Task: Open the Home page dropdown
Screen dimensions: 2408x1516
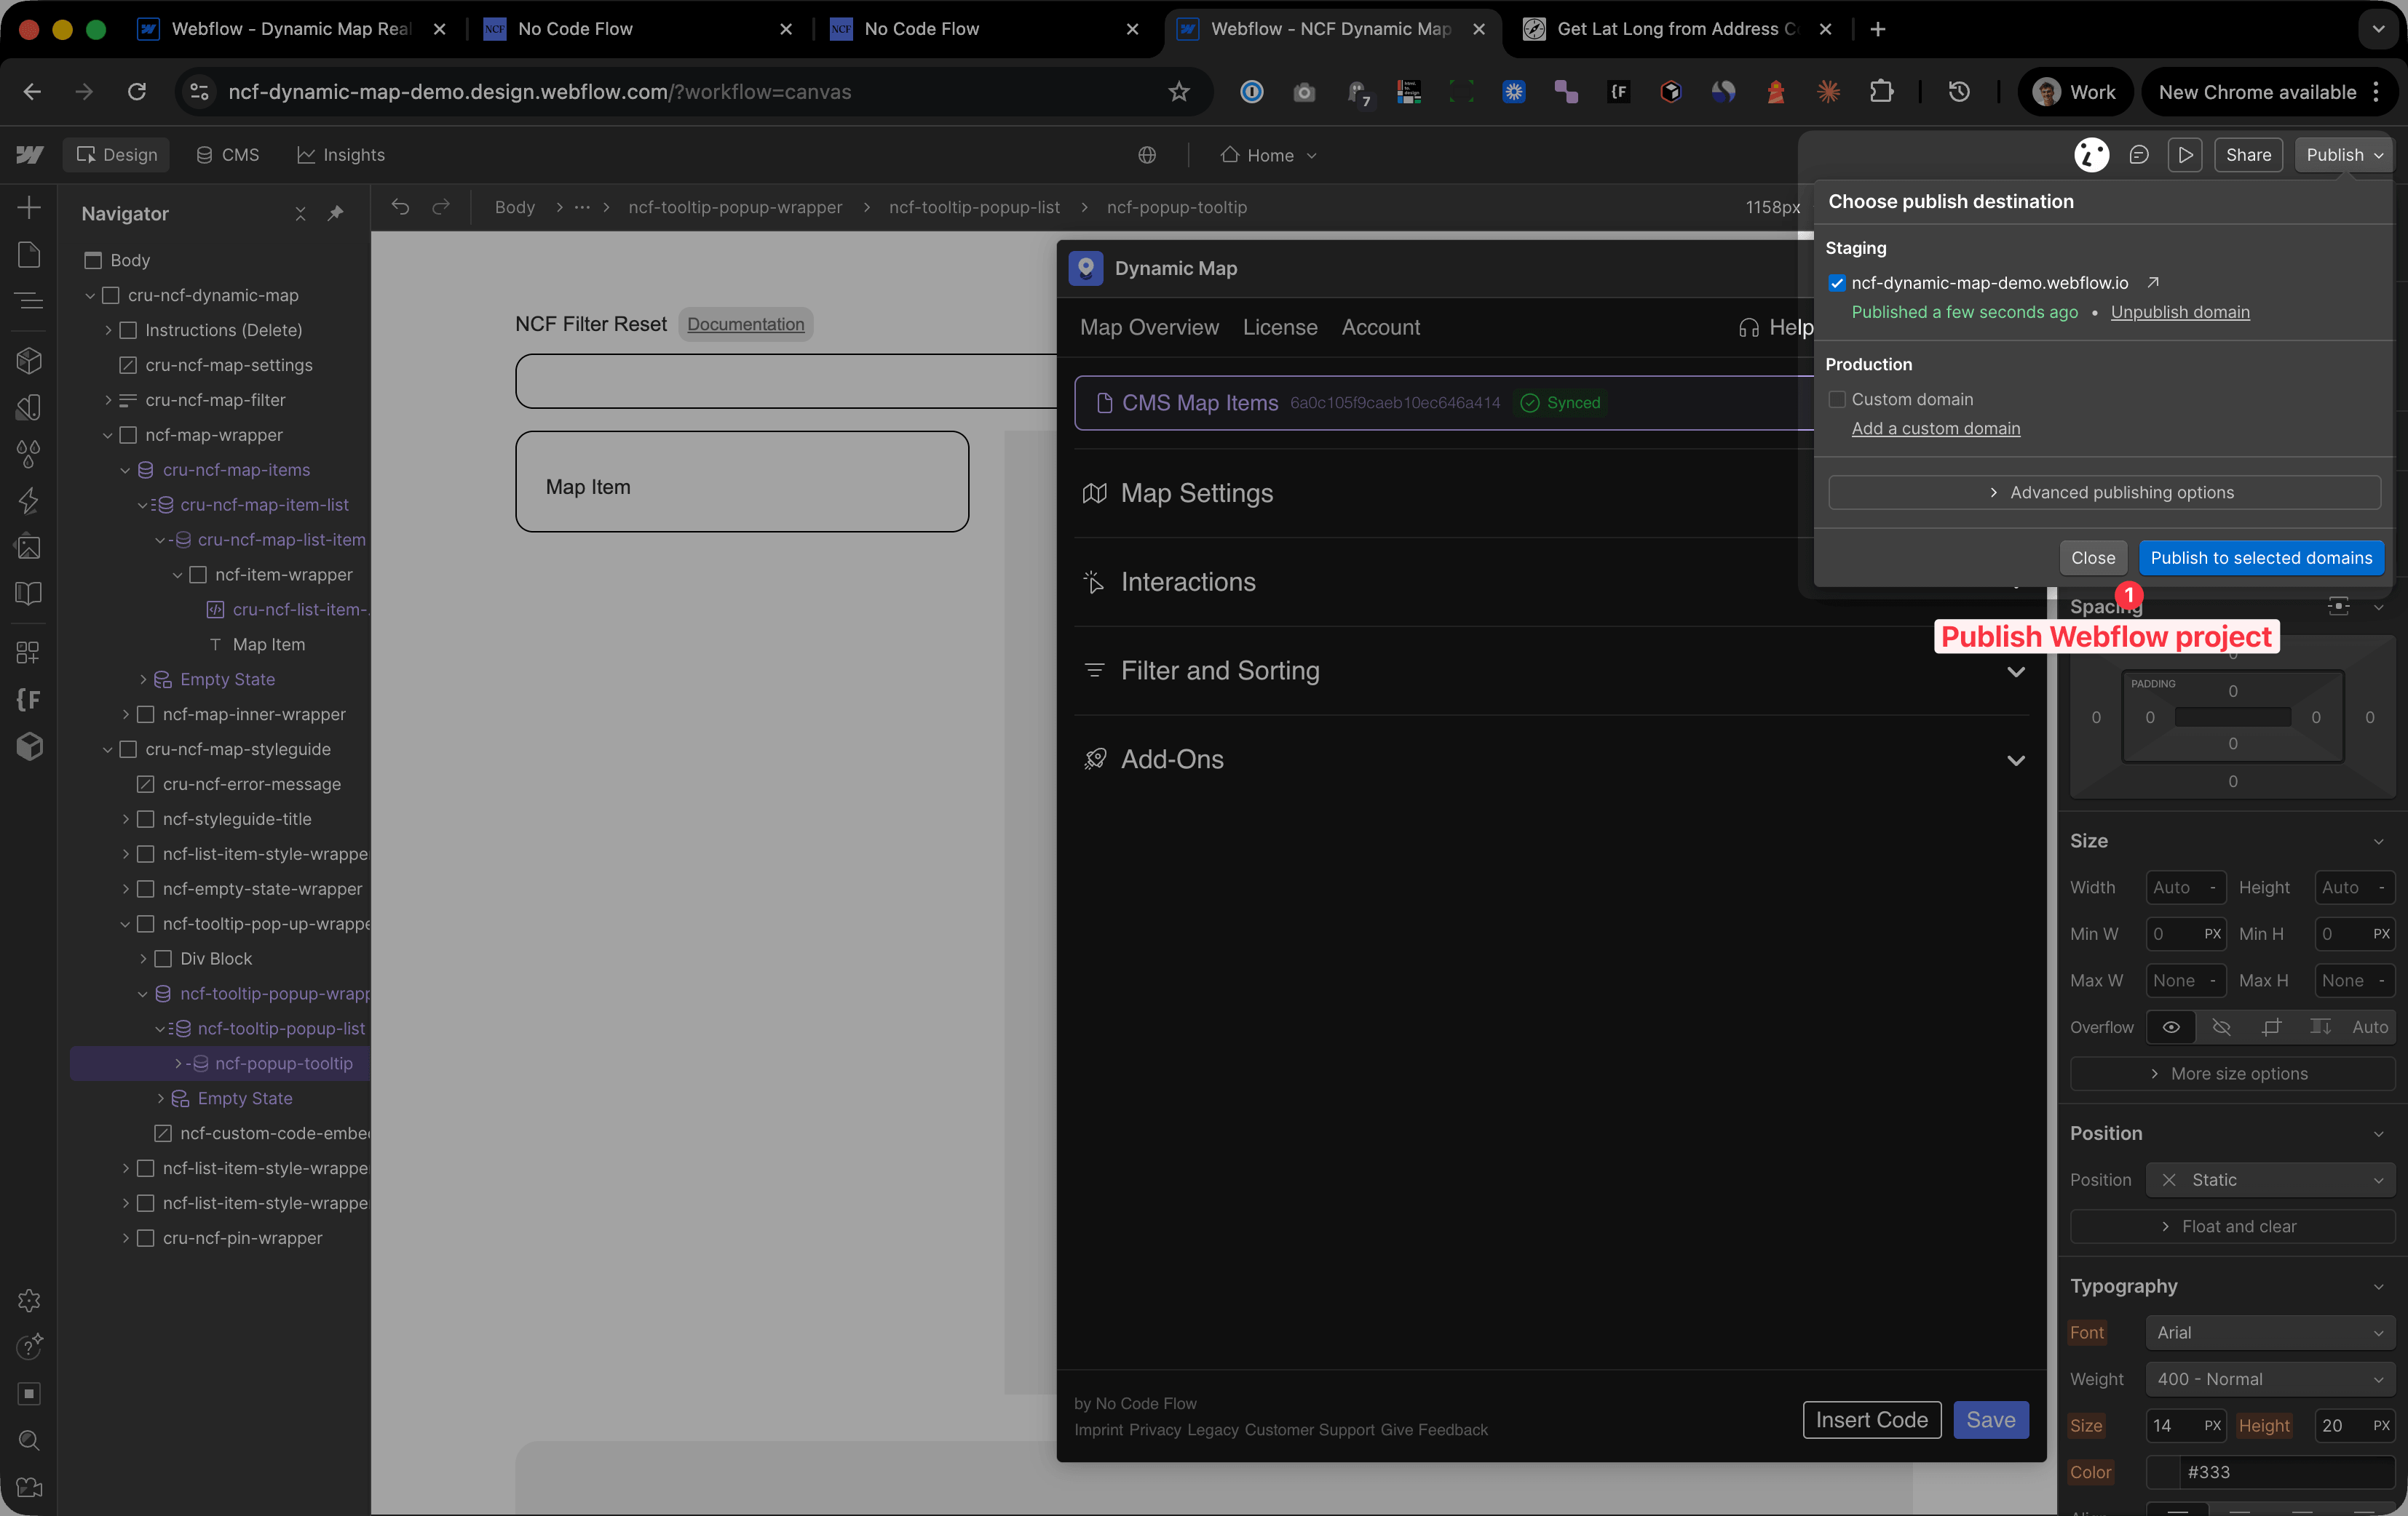Action: pos(1269,155)
